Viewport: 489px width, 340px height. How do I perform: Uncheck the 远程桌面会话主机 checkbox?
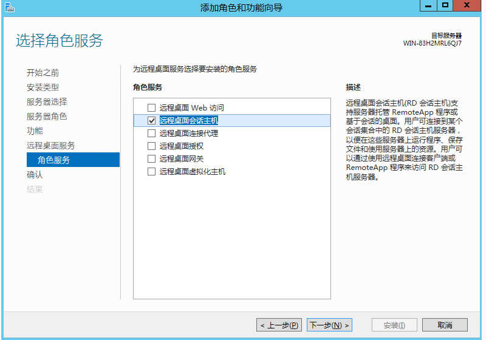pyautogui.click(x=152, y=120)
